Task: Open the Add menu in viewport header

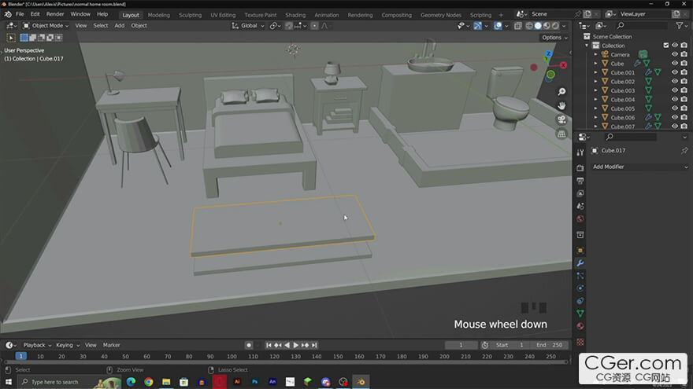Action: (120, 26)
